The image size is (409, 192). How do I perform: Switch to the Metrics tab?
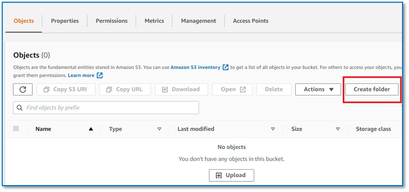pos(154,21)
